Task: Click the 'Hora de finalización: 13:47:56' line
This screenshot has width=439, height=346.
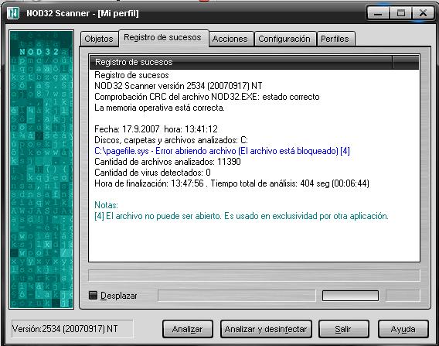Action: click(x=232, y=183)
